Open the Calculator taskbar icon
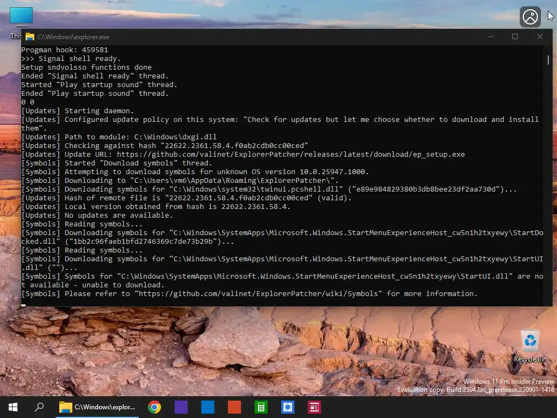The image size is (557, 418). click(261, 407)
